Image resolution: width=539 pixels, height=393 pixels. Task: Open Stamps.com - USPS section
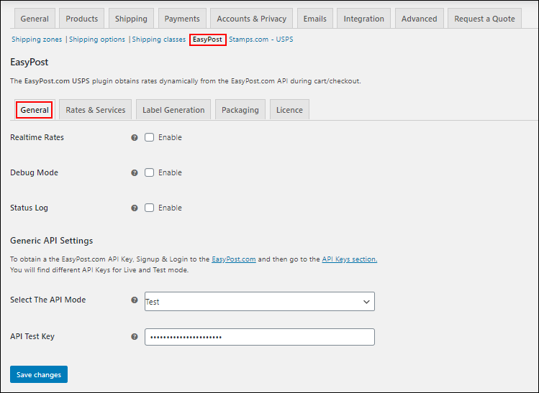click(261, 39)
